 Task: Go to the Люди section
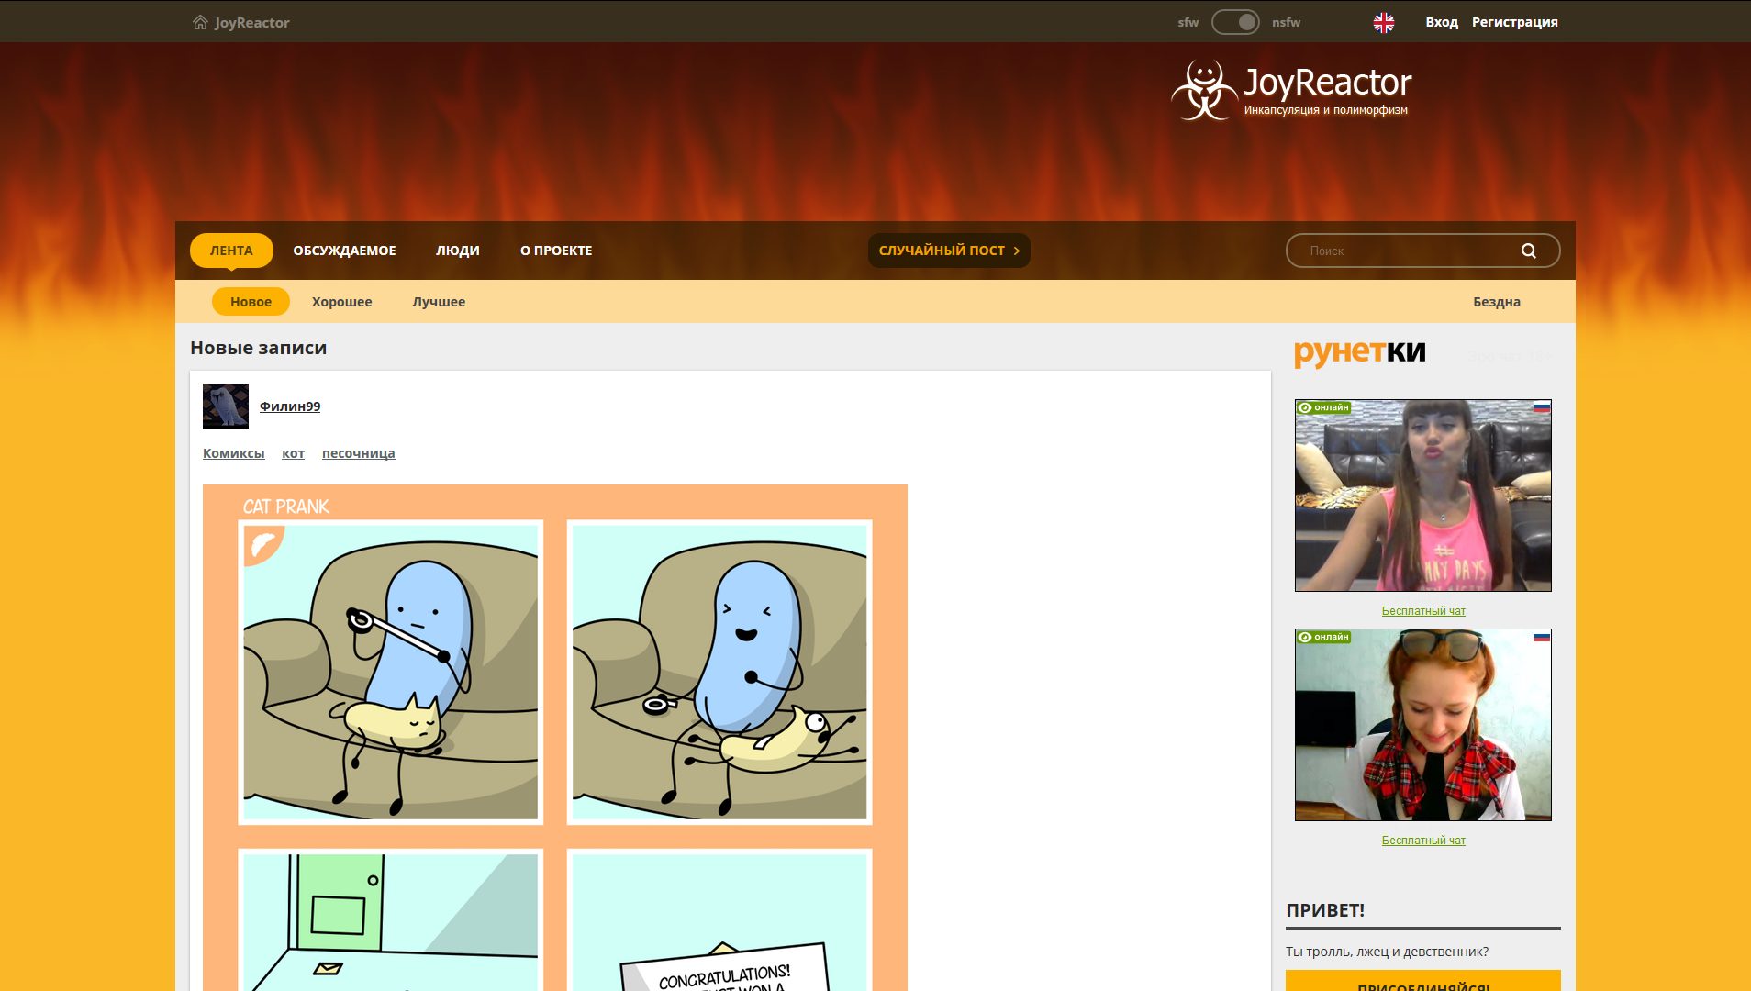click(x=458, y=251)
